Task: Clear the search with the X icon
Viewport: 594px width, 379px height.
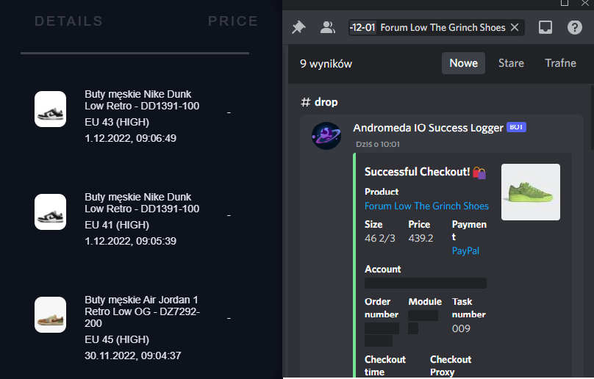Action: pyautogui.click(x=515, y=27)
